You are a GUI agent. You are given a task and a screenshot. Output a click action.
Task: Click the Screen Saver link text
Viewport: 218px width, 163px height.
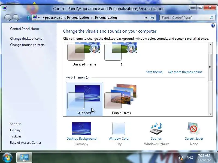pos(194,139)
